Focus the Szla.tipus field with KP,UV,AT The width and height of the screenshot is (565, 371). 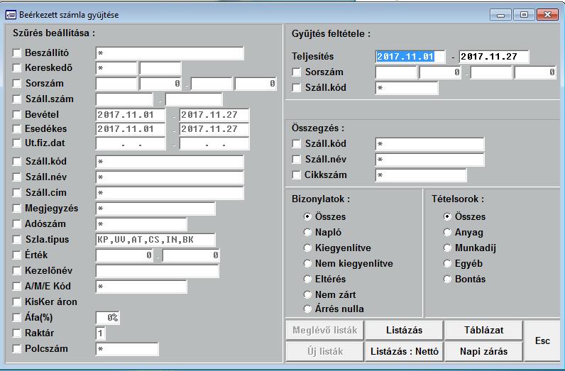[x=155, y=240]
